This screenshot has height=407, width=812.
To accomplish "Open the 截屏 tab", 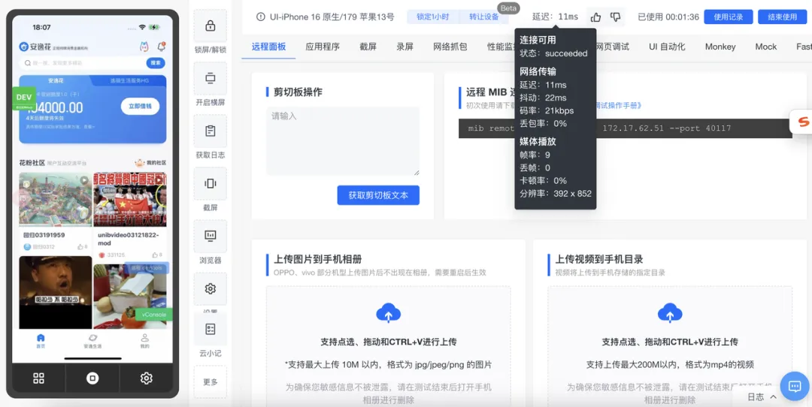I will 368,47.
